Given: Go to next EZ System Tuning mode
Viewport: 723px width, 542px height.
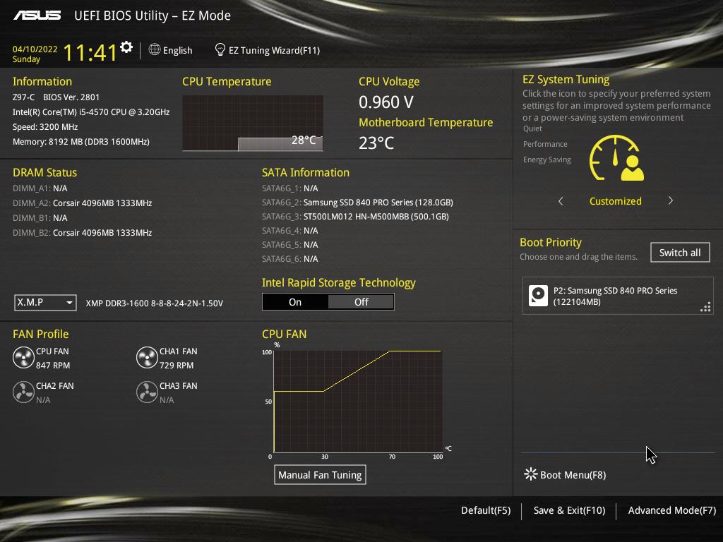Looking at the screenshot, I should pos(671,200).
